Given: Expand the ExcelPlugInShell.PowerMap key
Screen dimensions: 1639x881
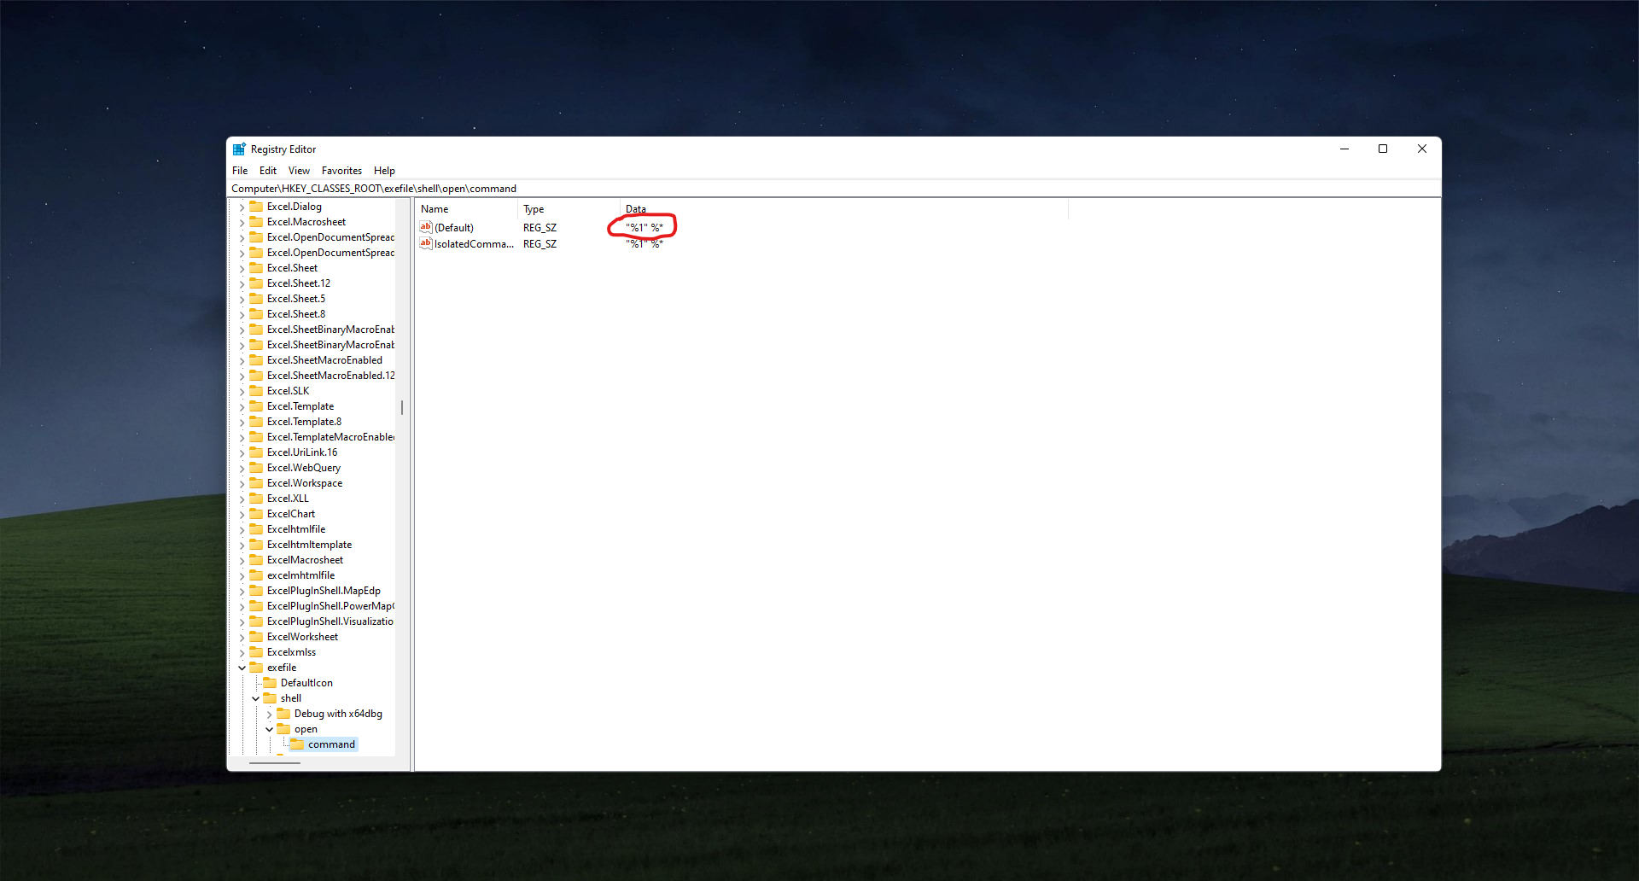Looking at the screenshot, I should tap(242, 607).
